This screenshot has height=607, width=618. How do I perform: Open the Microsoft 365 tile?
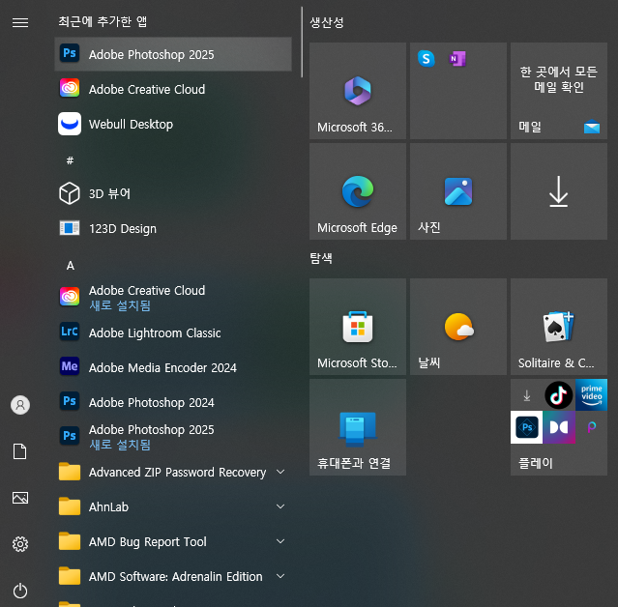click(358, 91)
